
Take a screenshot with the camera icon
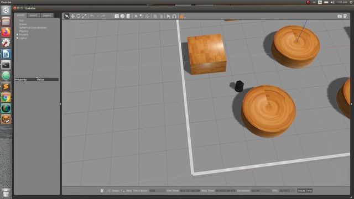point(340,16)
